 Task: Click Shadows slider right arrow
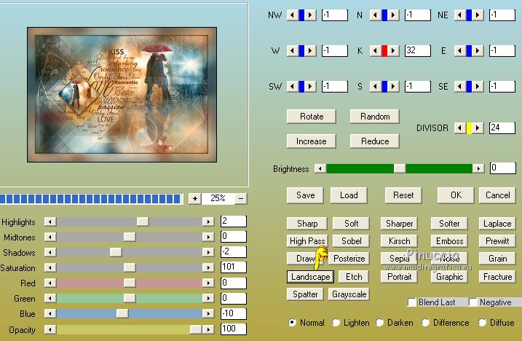tap(208, 252)
